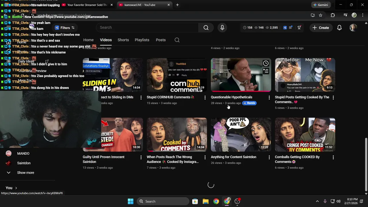This screenshot has height=207, width=368.
Task: Open the Chrome Extensions puzzle icon
Action: tap(333, 15)
